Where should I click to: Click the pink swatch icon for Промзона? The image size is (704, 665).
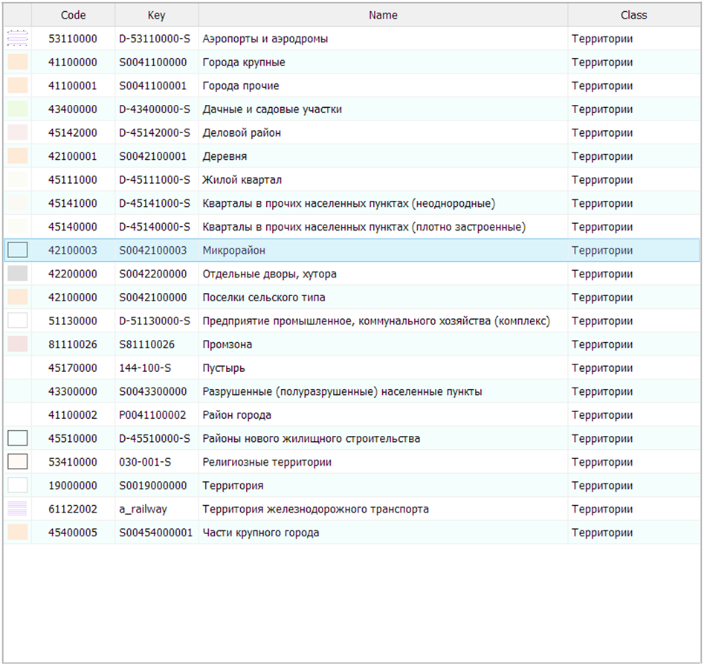tap(17, 344)
